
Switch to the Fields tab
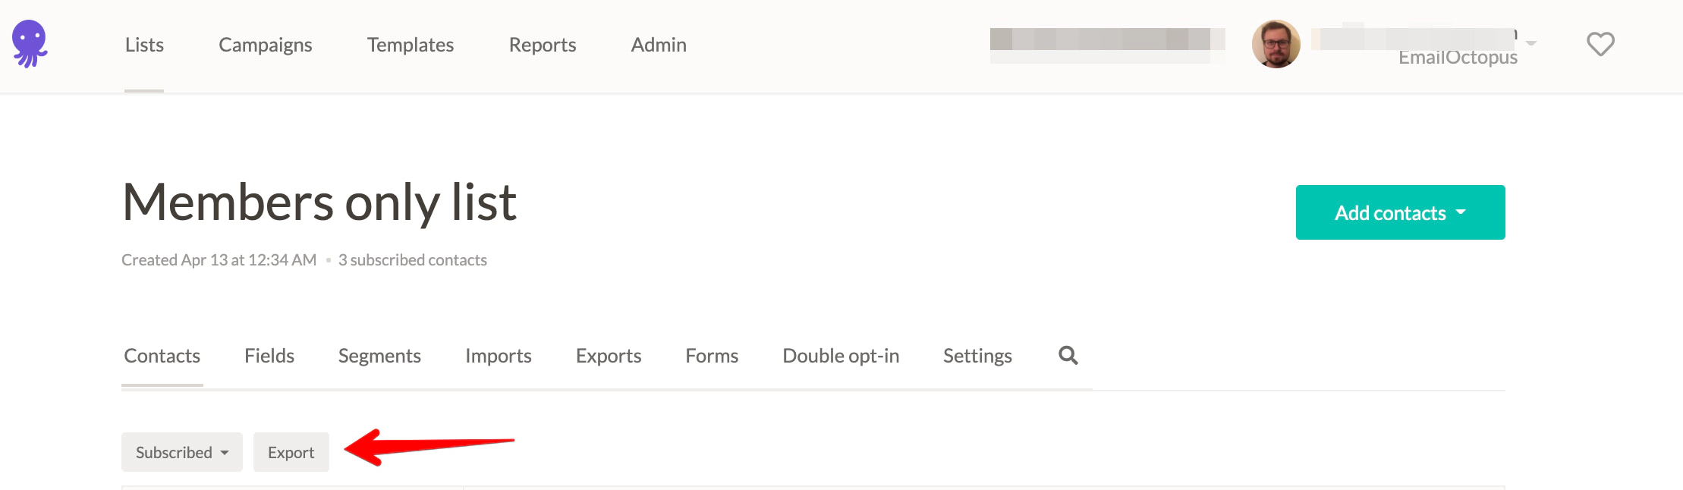[x=269, y=356]
